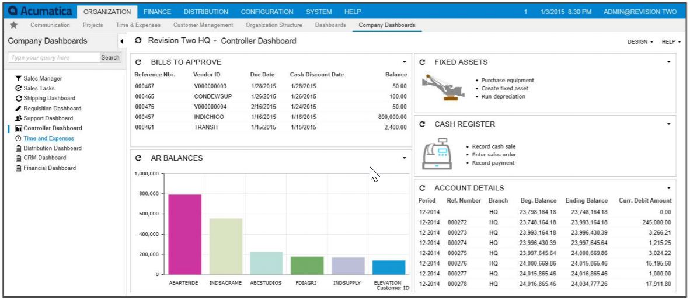Click the ABARTENDE magenta chart bar
The height and width of the screenshot is (300, 690).
pos(185,233)
